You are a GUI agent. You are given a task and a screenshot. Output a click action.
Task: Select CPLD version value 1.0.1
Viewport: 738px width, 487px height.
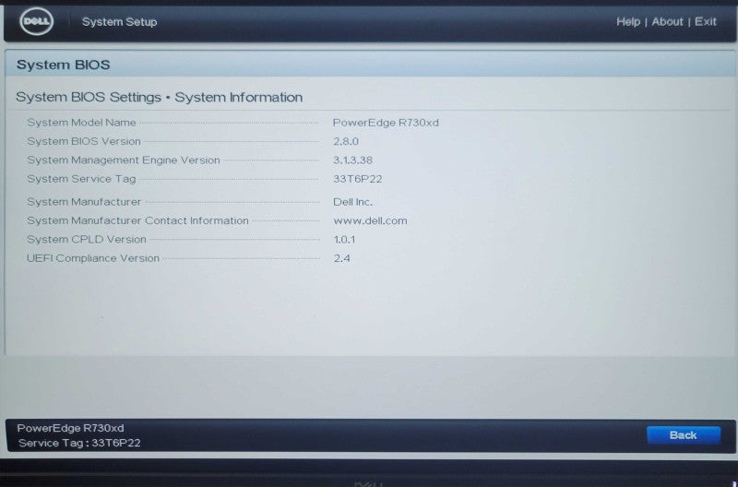click(x=344, y=240)
